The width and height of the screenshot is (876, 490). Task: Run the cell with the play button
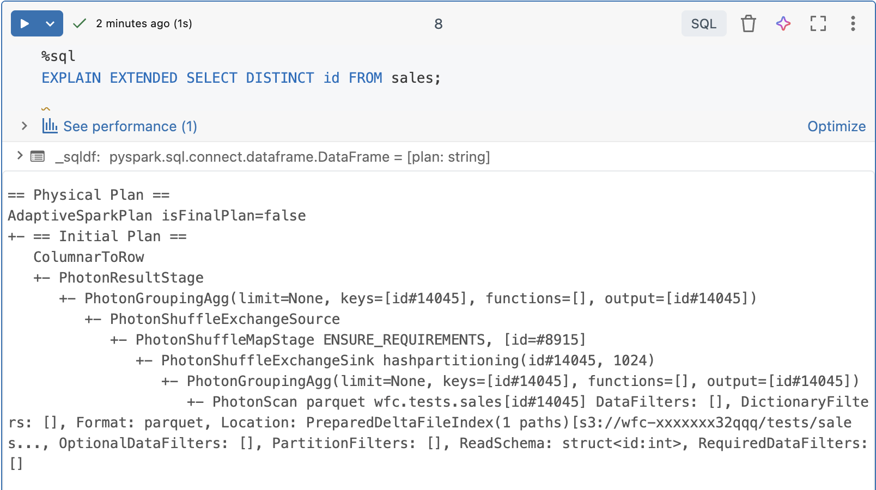click(x=25, y=23)
